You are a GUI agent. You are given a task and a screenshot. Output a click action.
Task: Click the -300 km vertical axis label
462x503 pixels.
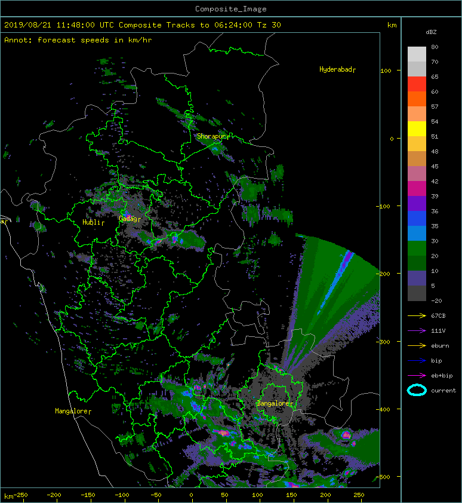pyautogui.click(x=383, y=342)
